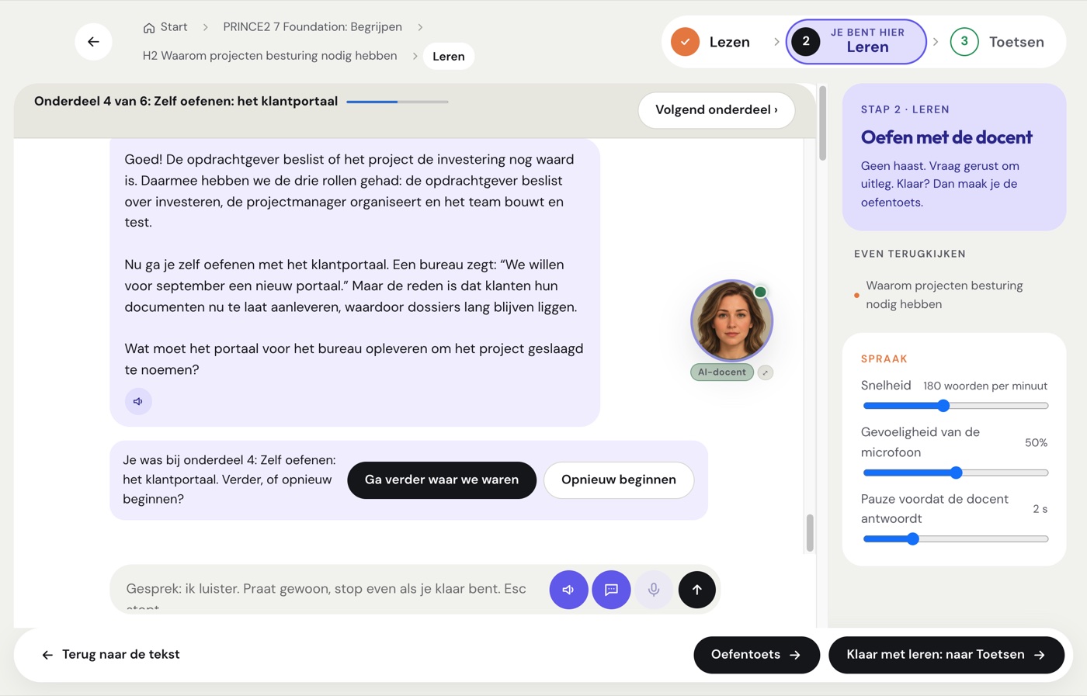Toggle the speaker sound button in input bar
Image resolution: width=1087 pixels, height=696 pixels.
568,590
